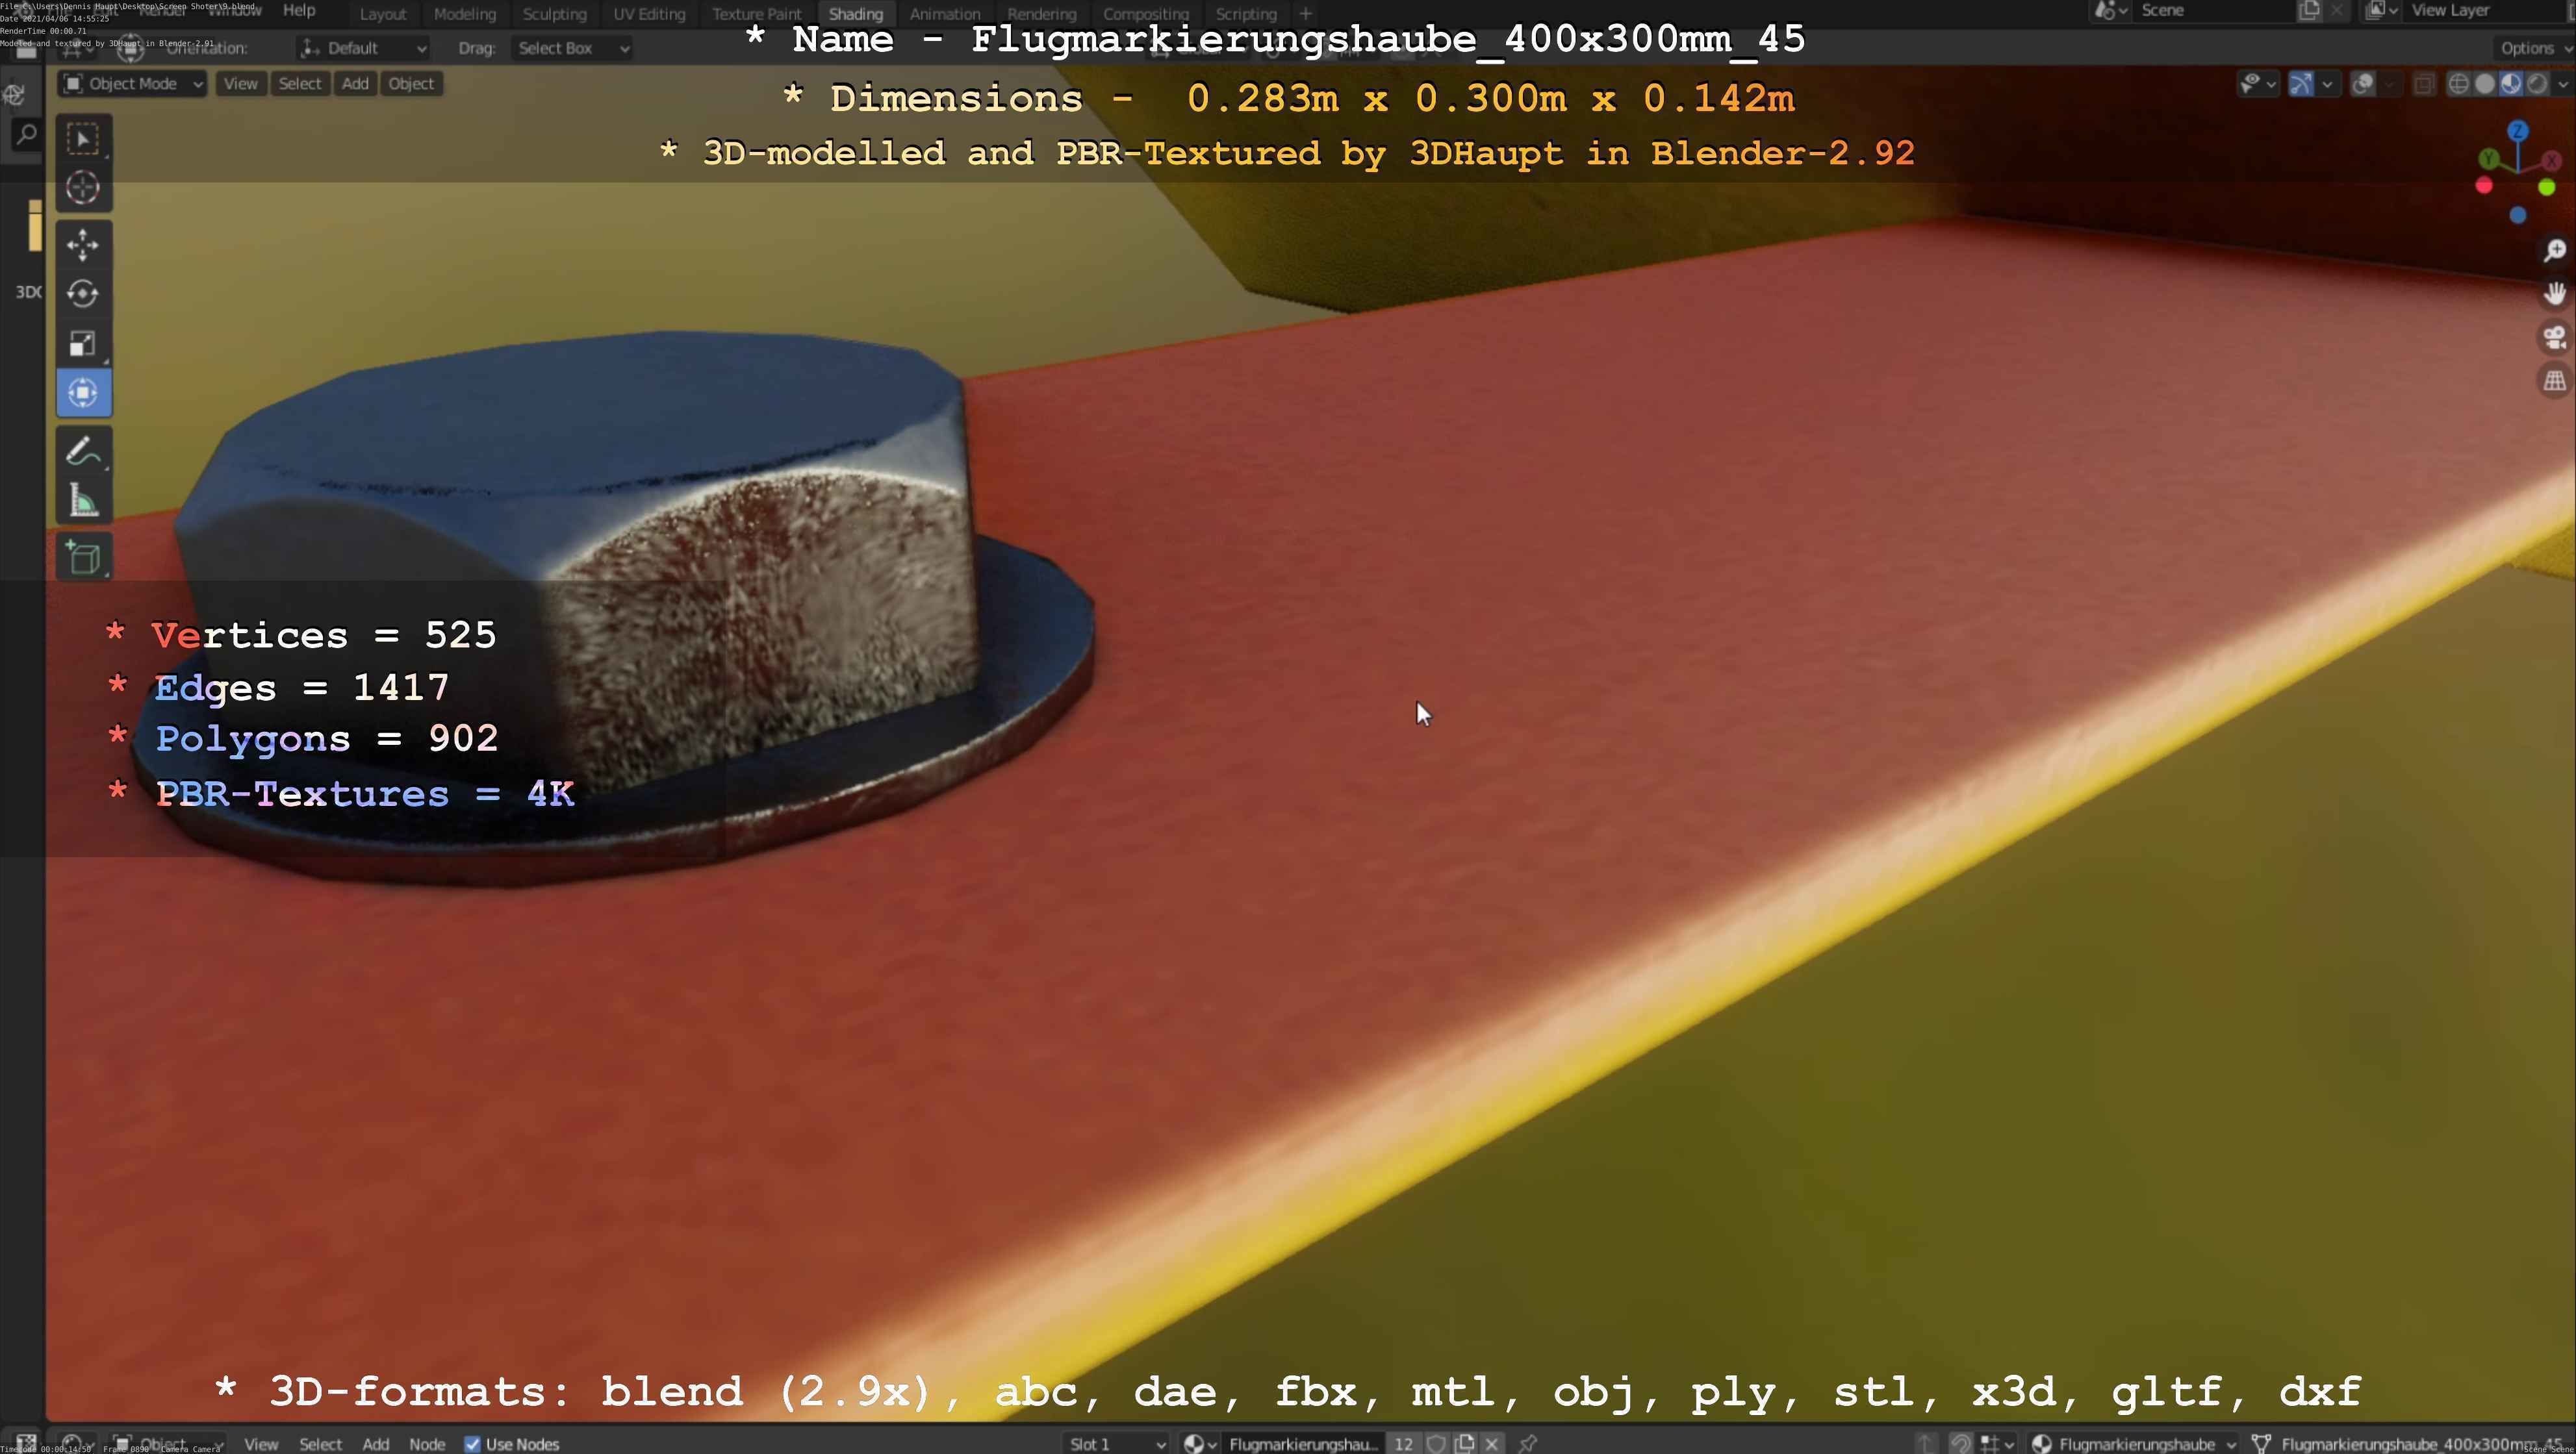Screen dimensions: 2576x1454
Task: Select the Add Cube tool
Action: [x=83, y=558]
